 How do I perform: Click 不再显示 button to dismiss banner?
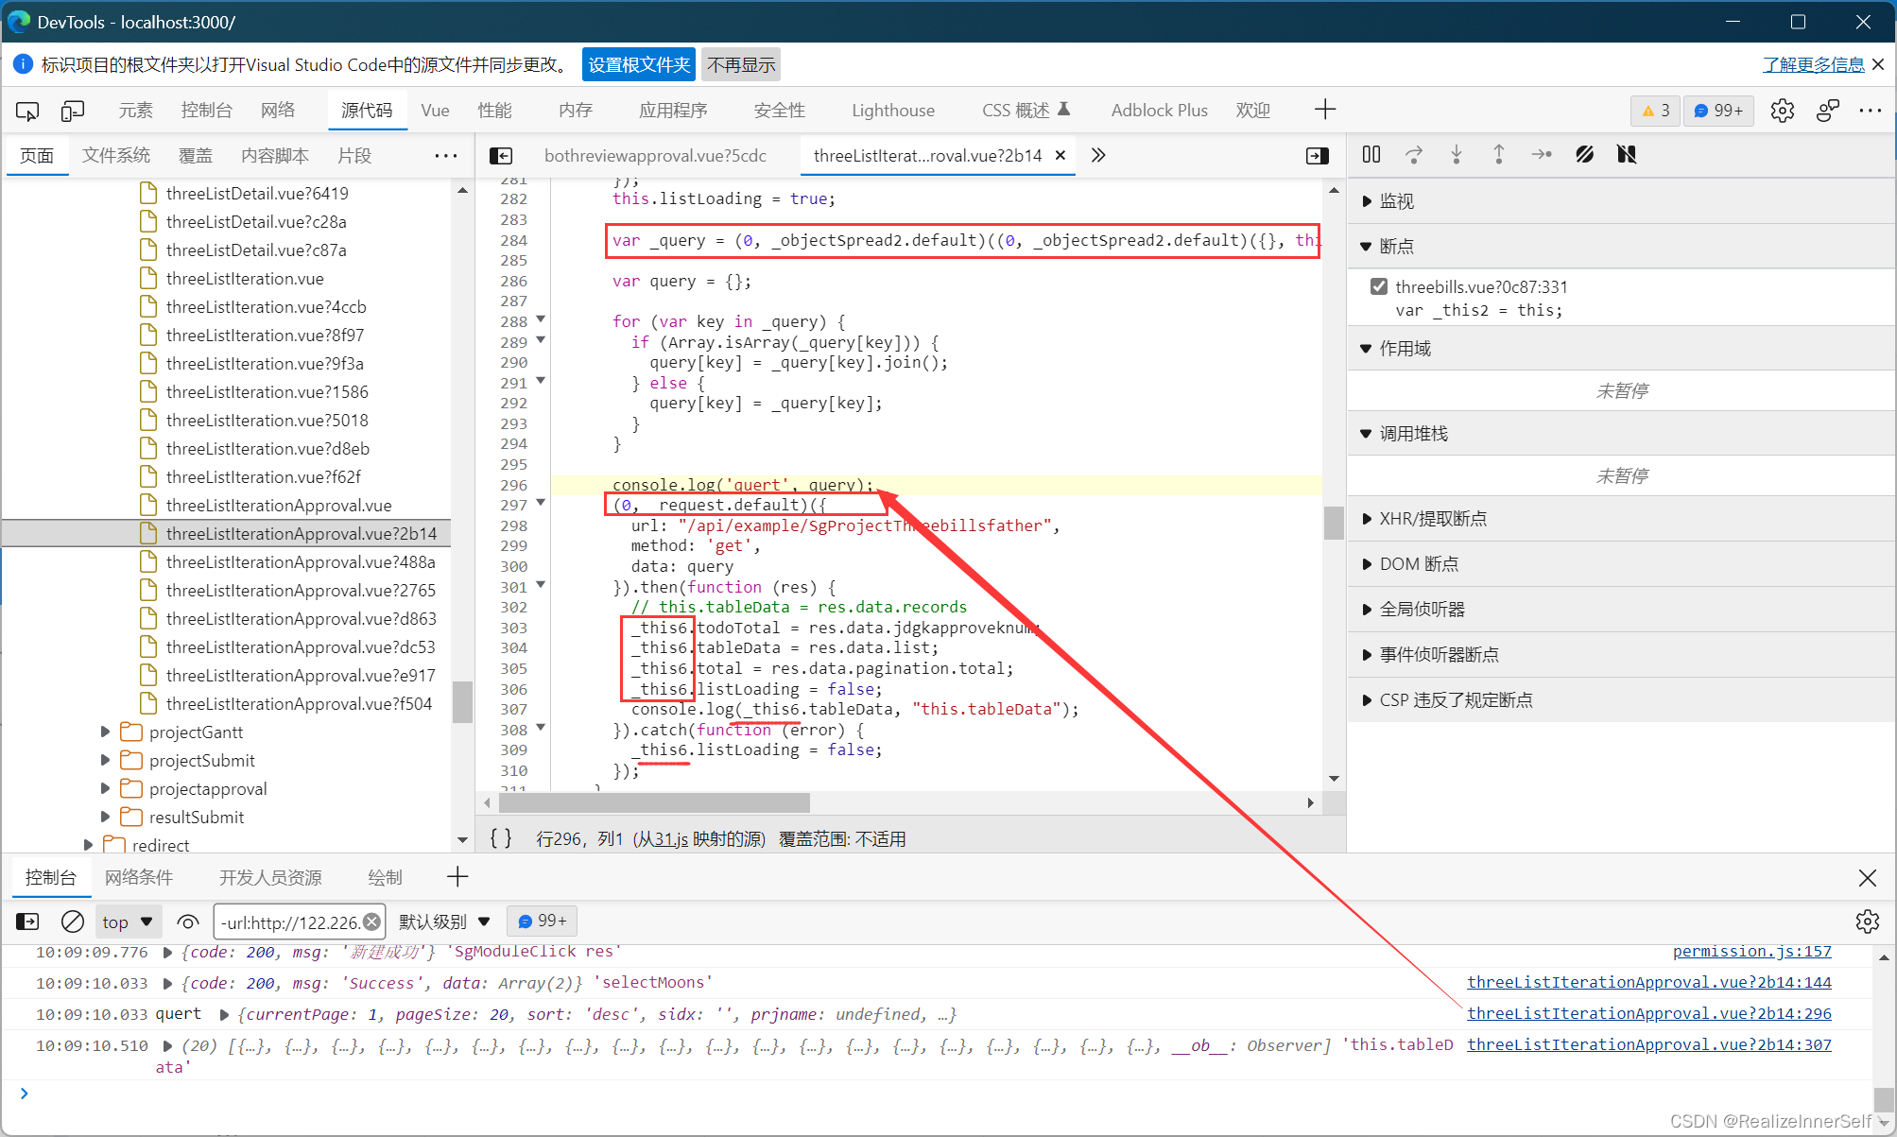[x=740, y=63]
